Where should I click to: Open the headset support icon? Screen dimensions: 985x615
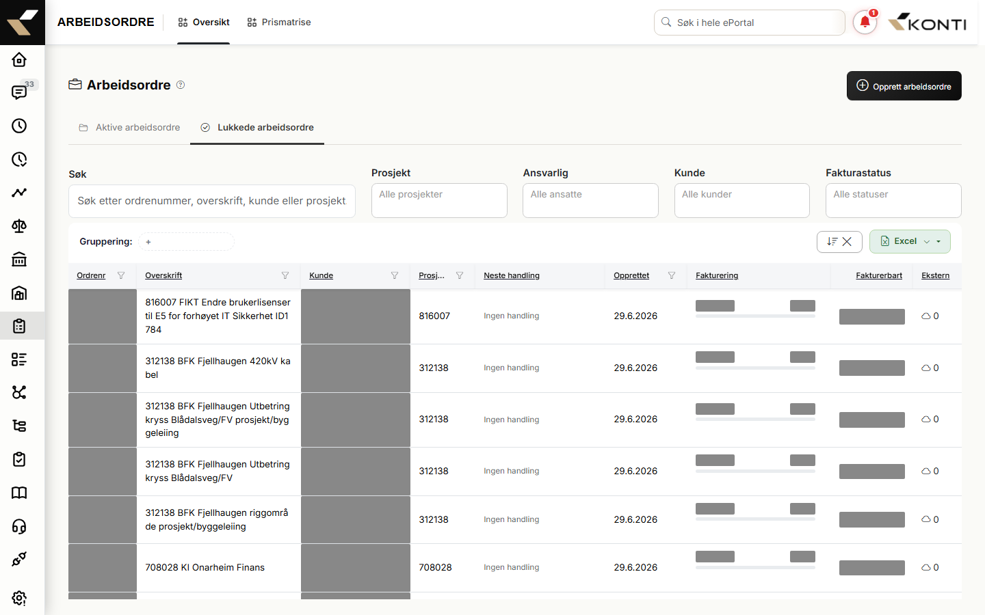[x=19, y=526]
